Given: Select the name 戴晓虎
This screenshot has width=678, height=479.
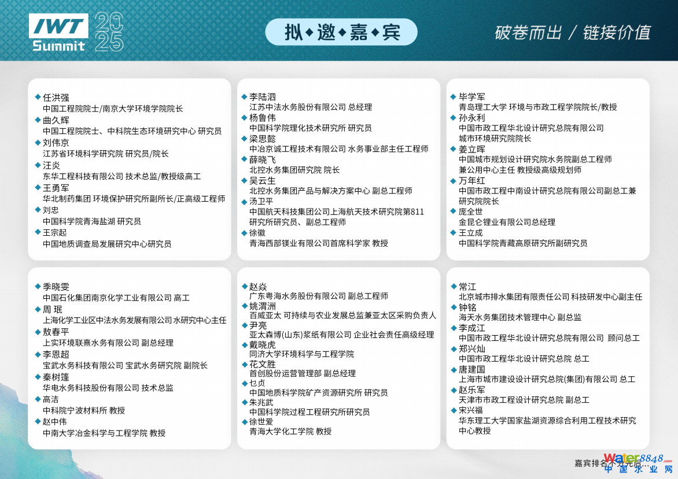Looking at the screenshot, I should 263,345.
